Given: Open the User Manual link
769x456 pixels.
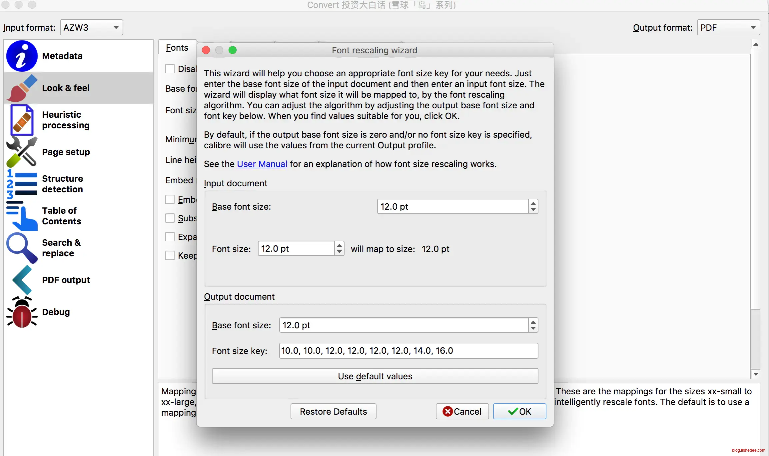Looking at the screenshot, I should (262, 164).
